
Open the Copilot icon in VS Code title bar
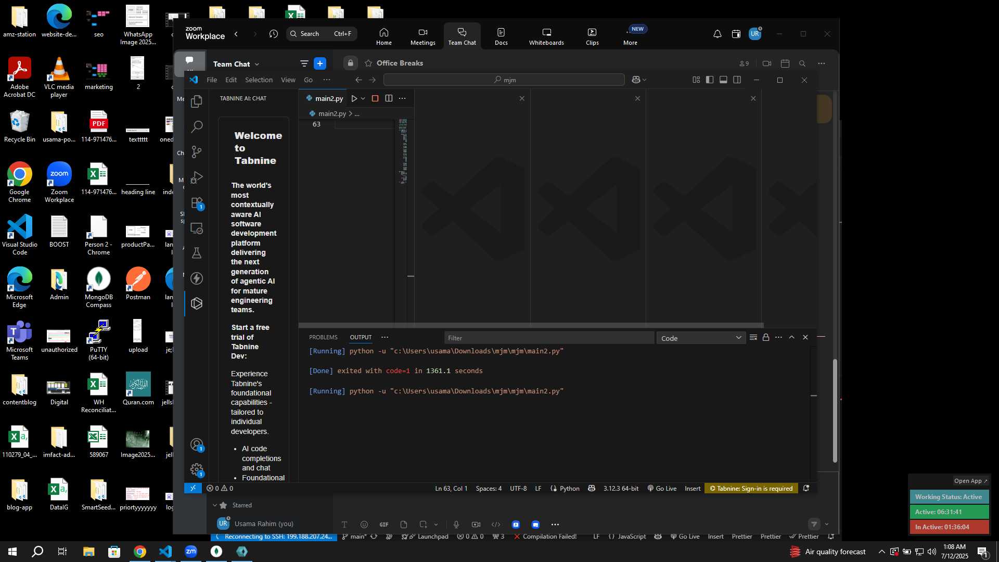point(636,80)
